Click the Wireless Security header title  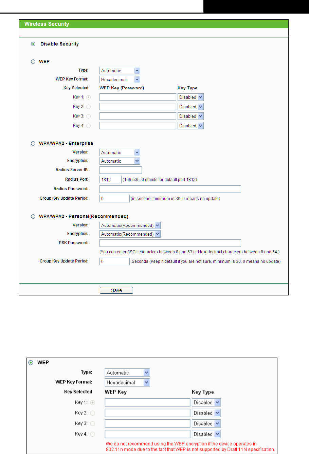click(x=47, y=24)
